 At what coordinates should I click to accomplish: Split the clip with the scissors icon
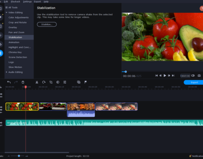37,82
